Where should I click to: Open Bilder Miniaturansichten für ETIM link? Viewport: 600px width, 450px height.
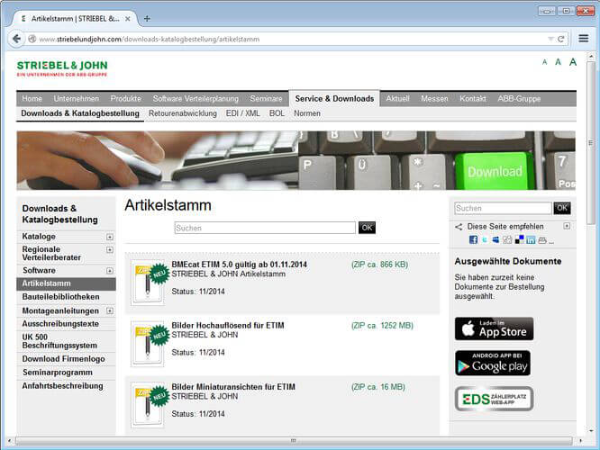(x=233, y=387)
